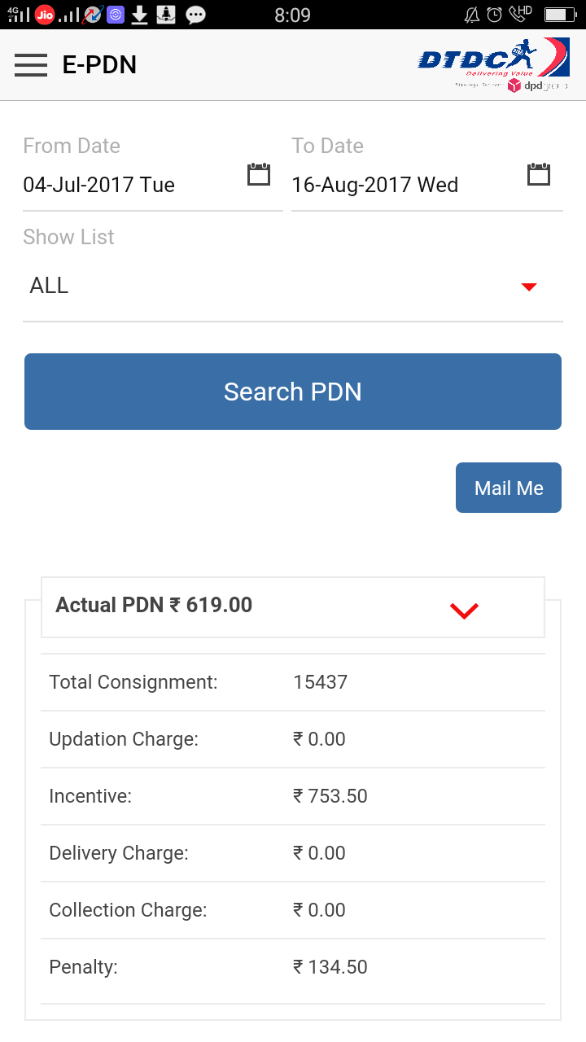This screenshot has width=586, height=1042.
Task: Tap the alarm clock status icon
Action: click(x=494, y=14)
